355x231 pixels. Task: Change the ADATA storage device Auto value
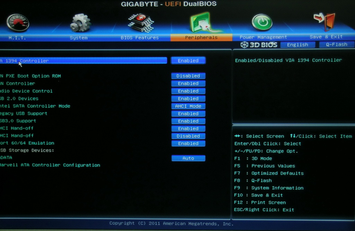click(x=188, y=158)
